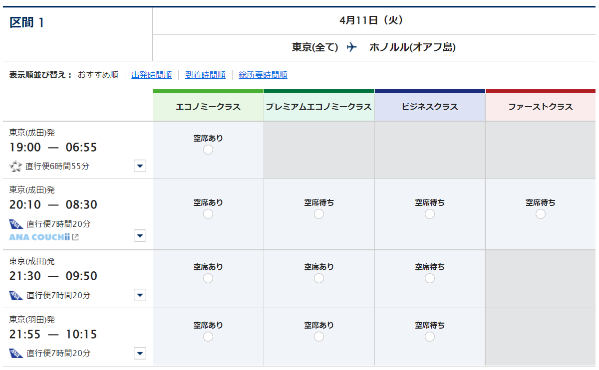Sort flights by 総所要時間順
The width and height of the screenshot is (599, 370).
pyautogui.click(x=263, y=75)
